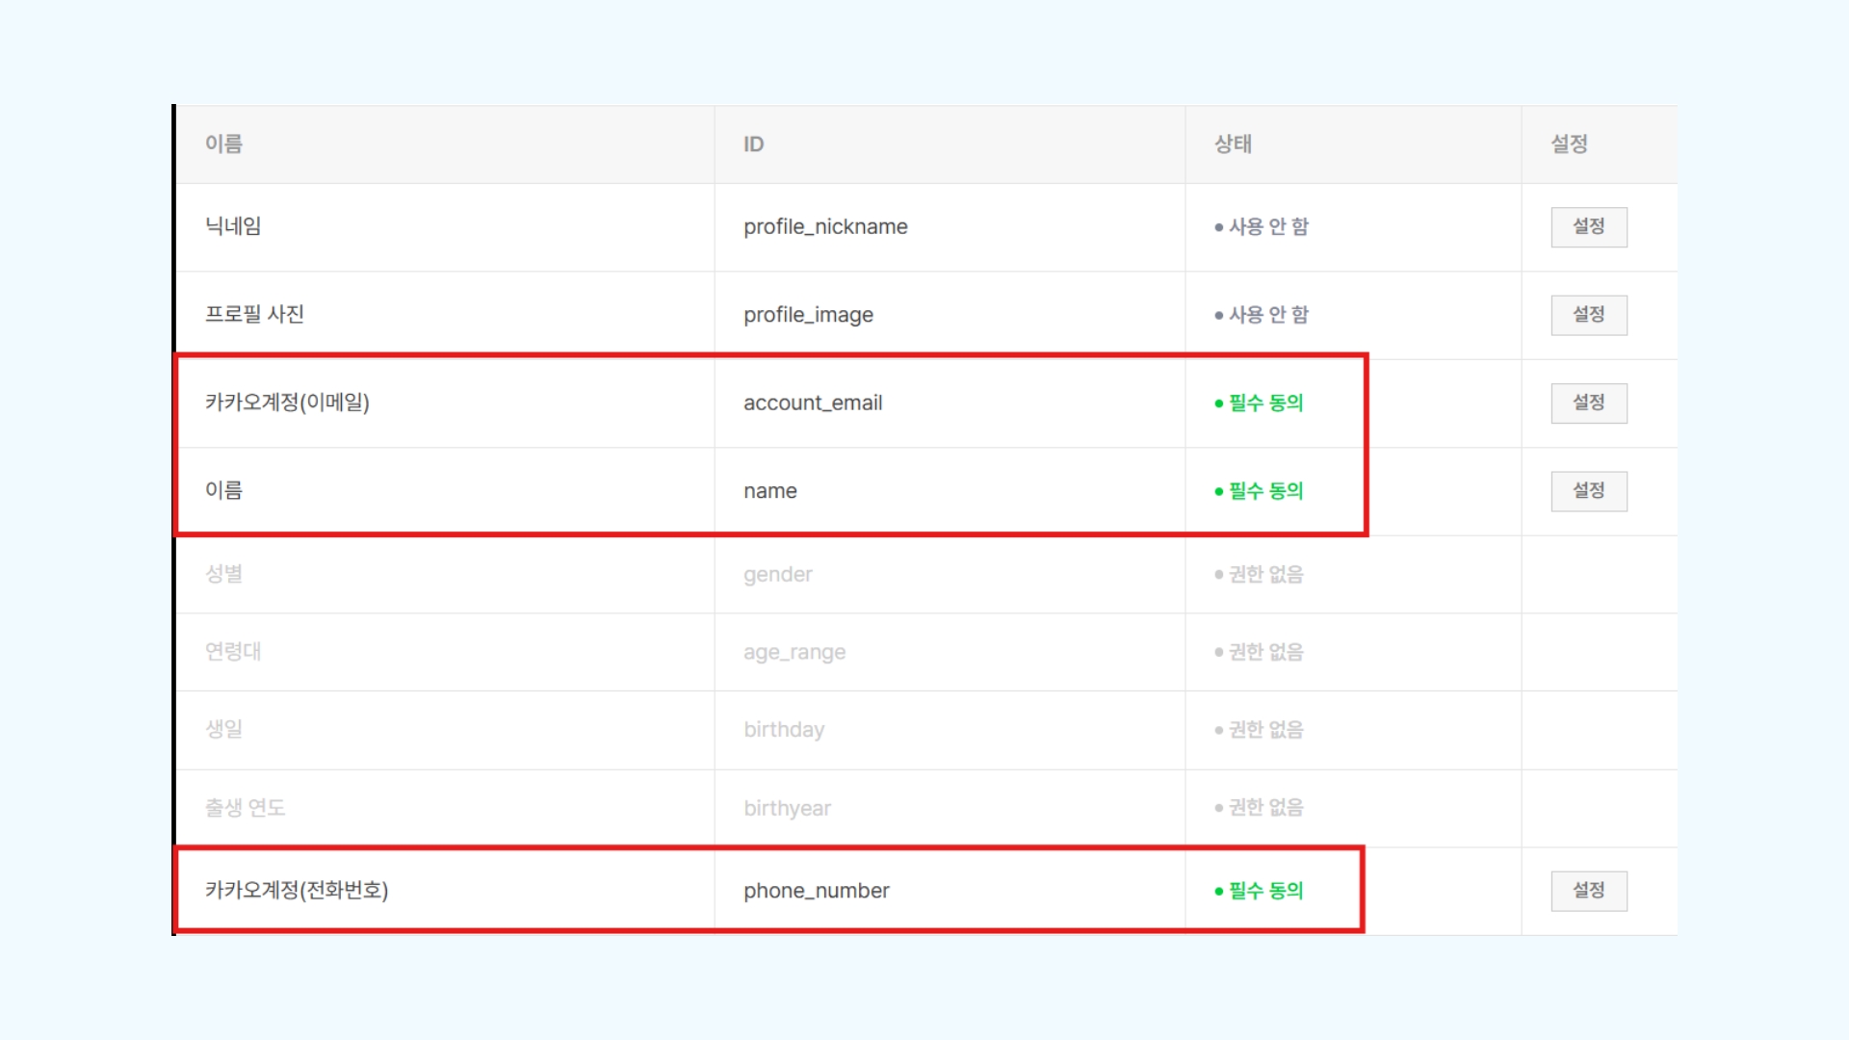Click 사용 안 함 status for profile image

[1267, 315]
